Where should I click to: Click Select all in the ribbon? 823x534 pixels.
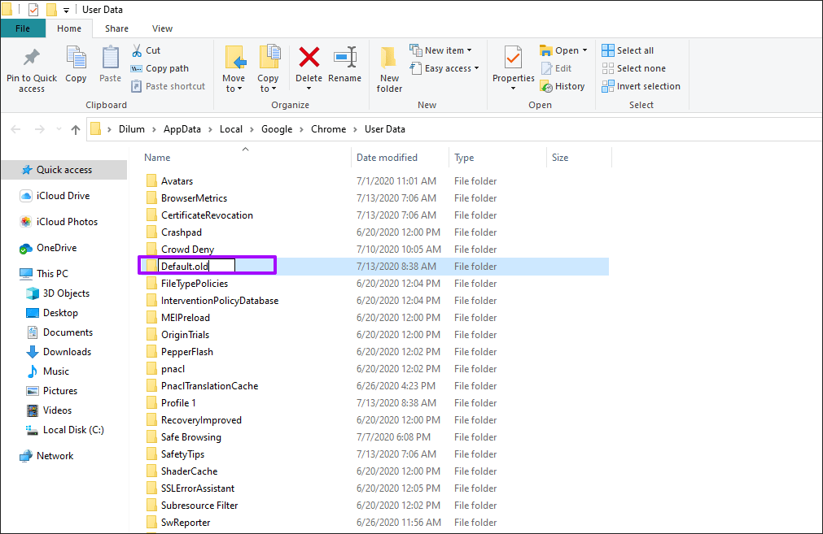[627, 50]
